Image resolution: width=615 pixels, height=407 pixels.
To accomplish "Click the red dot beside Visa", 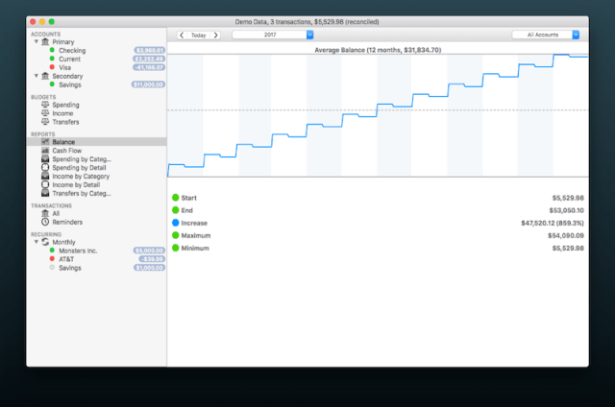I will (x=52, y=67).
